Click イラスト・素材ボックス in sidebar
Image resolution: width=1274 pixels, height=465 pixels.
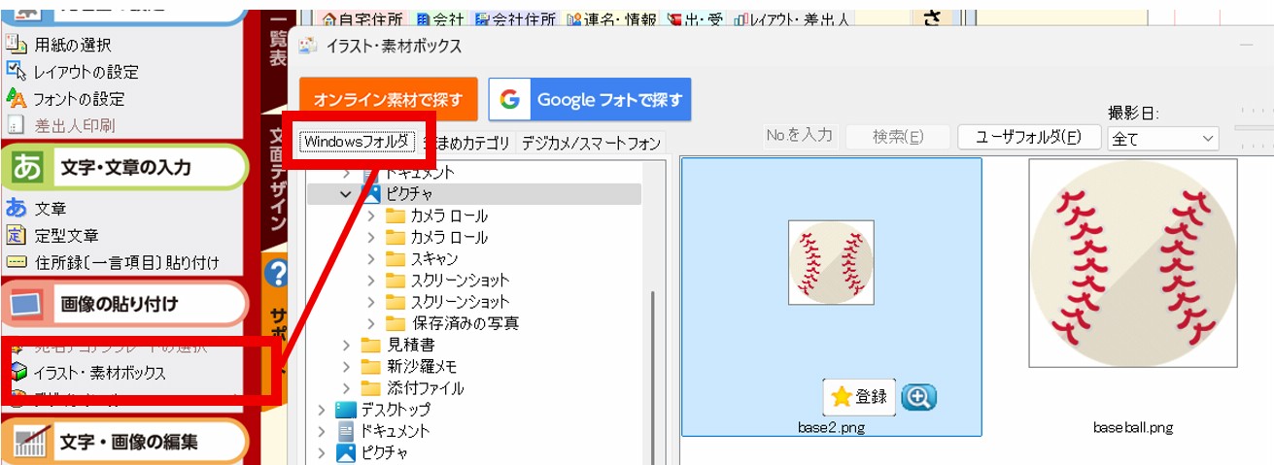click(99, 372)
